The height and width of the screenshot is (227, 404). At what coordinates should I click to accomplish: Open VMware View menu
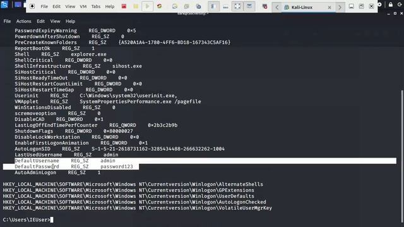click(x=70, y=6)
